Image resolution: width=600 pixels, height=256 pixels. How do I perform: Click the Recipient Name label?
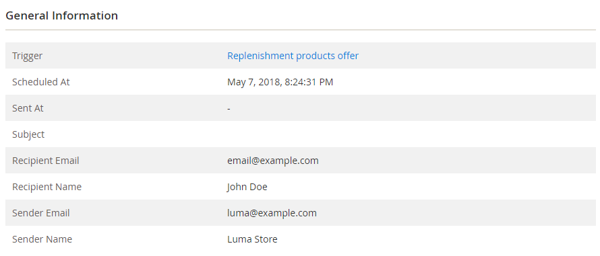(47, 187)
